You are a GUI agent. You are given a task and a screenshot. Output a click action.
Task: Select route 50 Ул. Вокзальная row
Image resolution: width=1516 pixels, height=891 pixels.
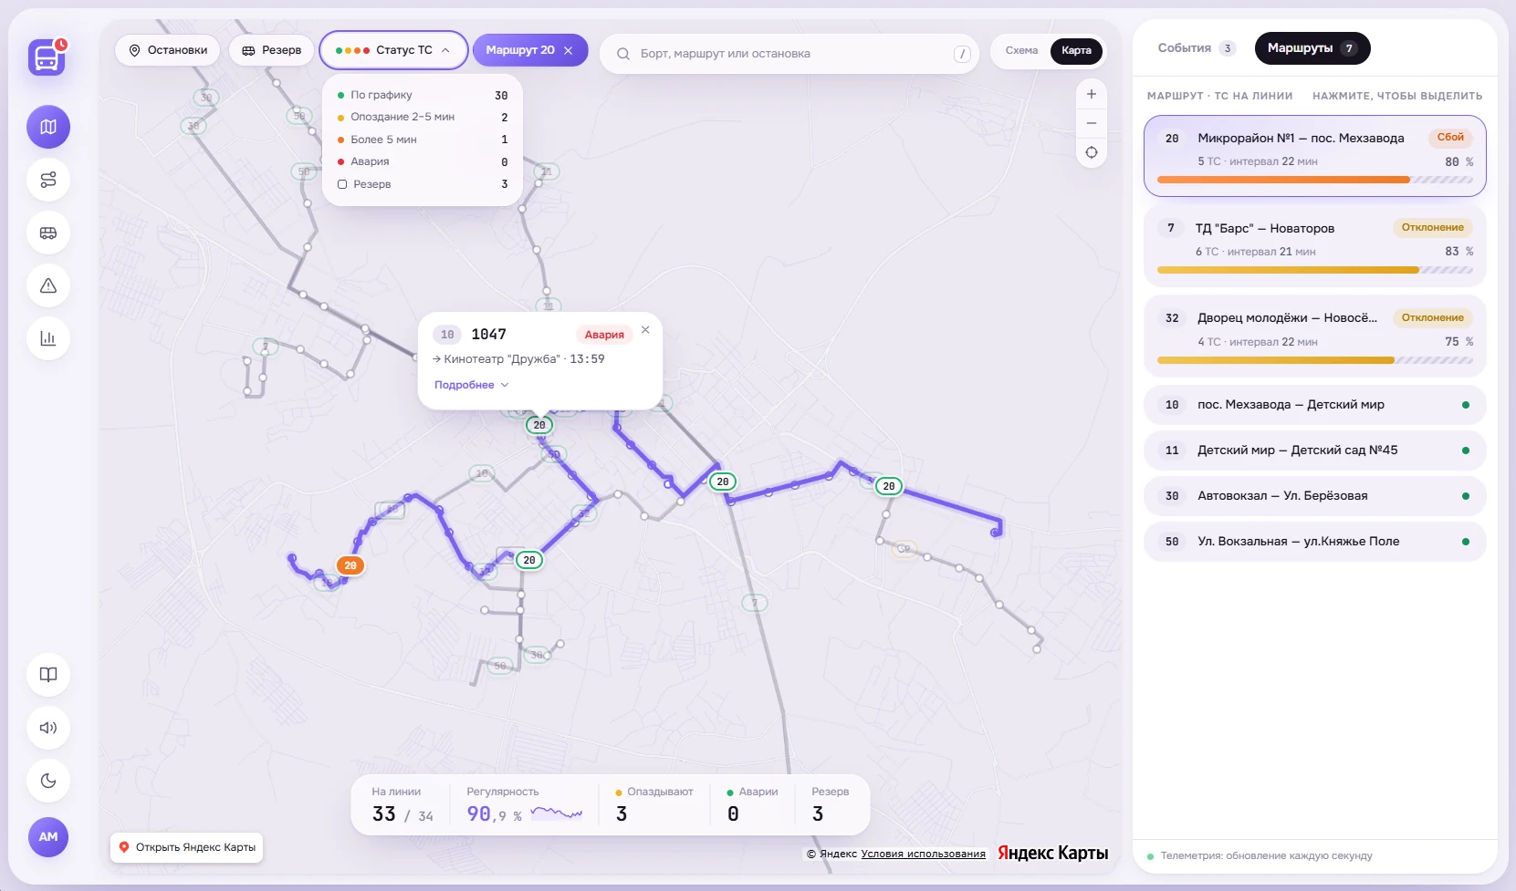click(1314, 542)
